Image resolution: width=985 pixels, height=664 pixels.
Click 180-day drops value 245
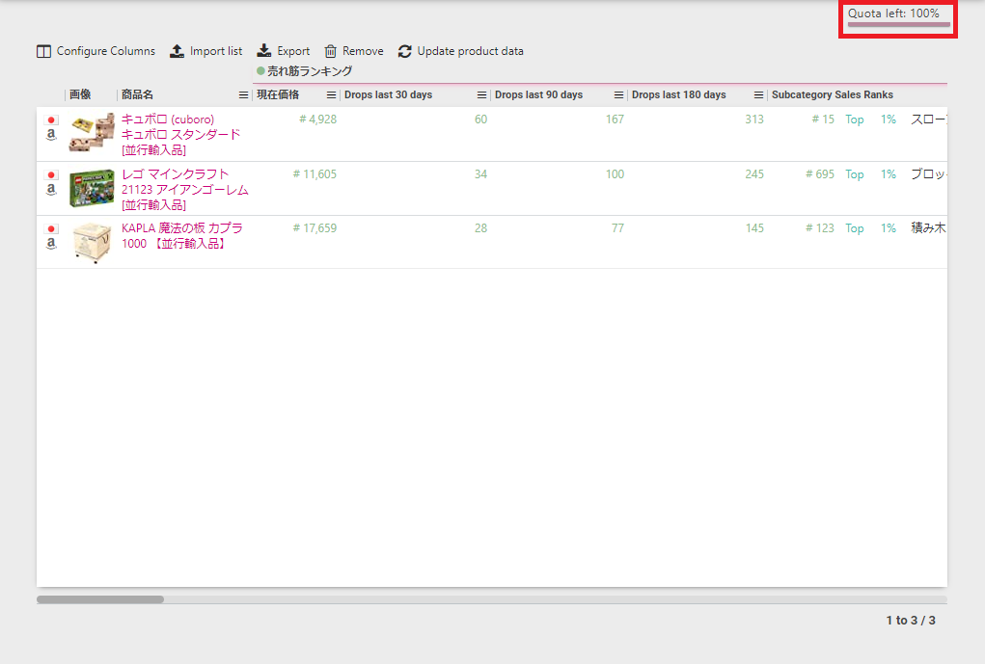click(754, 174)
